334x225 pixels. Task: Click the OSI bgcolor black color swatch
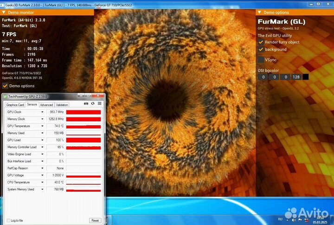tap(305, 77)
